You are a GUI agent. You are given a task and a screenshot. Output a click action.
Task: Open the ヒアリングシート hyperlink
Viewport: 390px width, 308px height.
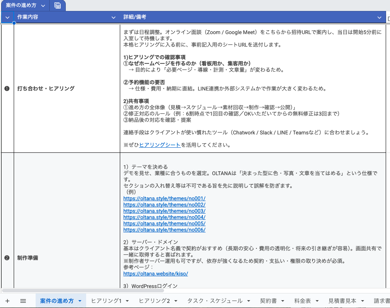[x=160, y=145]
